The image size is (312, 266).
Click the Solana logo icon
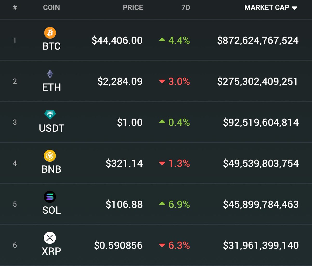(x=50, y=197)
